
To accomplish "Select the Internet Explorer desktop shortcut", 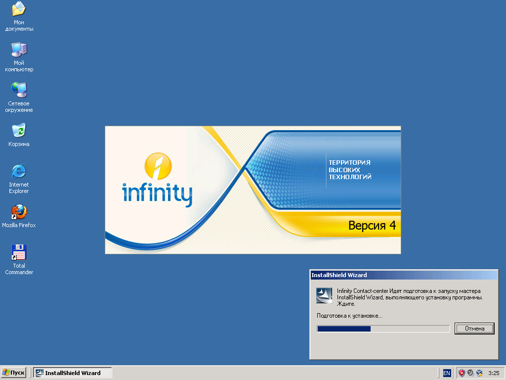I will [x=19, y=178].
